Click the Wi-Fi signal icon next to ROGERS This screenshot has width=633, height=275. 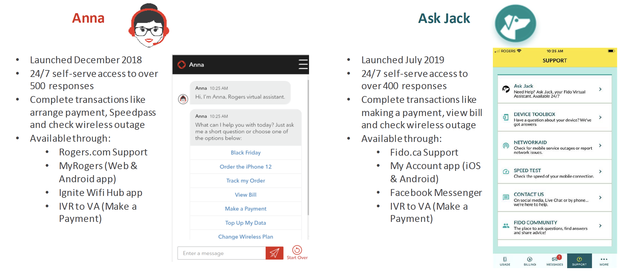click(519, 51)
